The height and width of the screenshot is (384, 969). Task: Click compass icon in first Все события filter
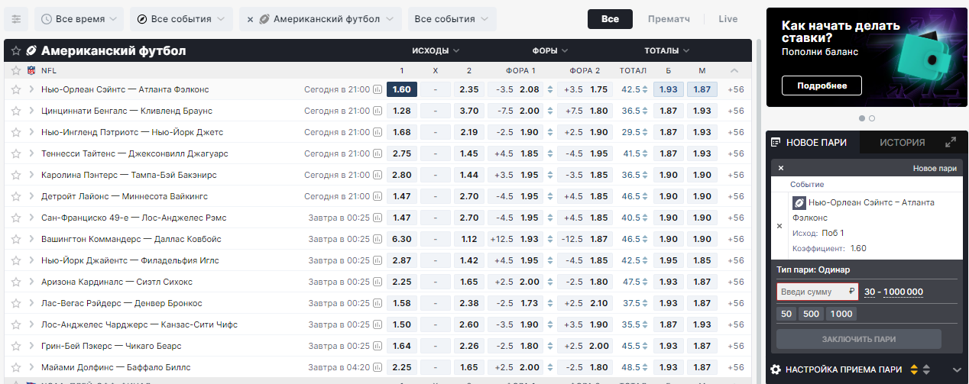pos(142,19)
